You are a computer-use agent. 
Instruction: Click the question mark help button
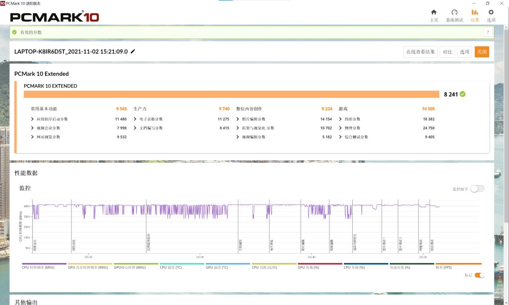coord(488,32)
